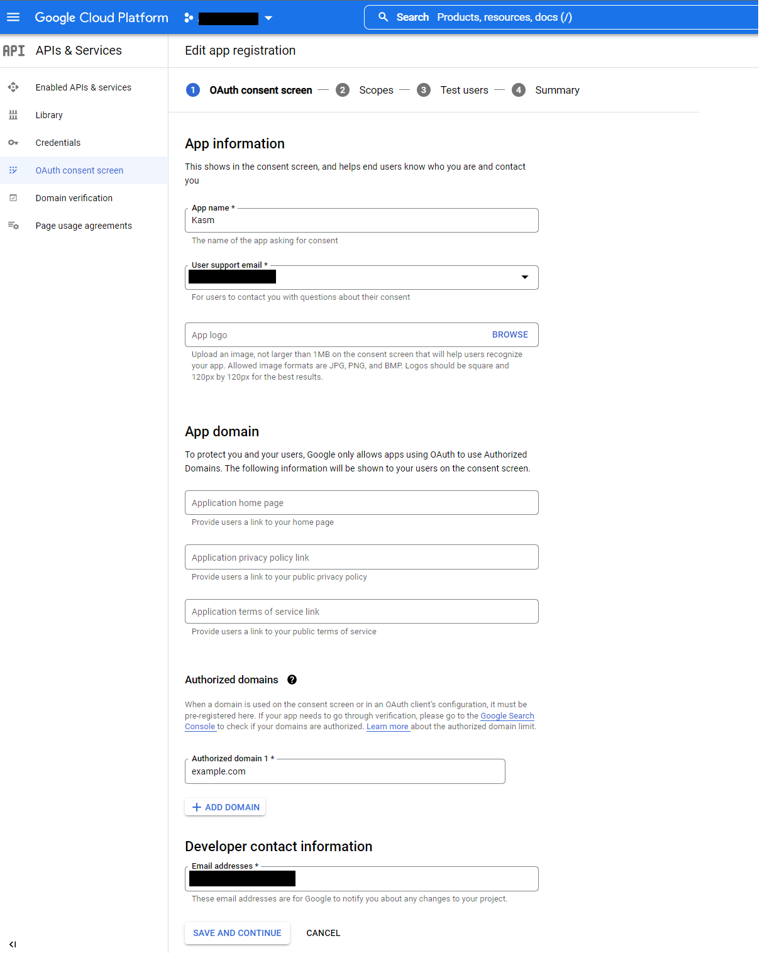Click the Domain verification checkmark icon
Viewport: 767px width, 953px height.
coord(13,197)
